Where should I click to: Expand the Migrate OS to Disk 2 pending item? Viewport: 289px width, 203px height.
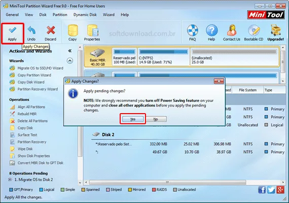coord(10,179)
